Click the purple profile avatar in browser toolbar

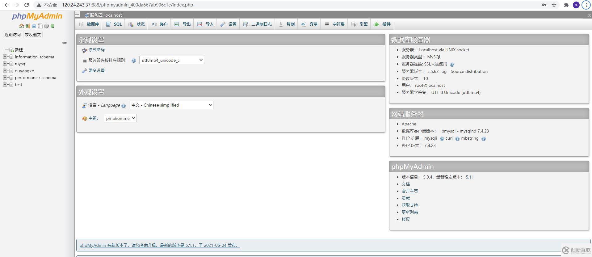pos(576,5)
